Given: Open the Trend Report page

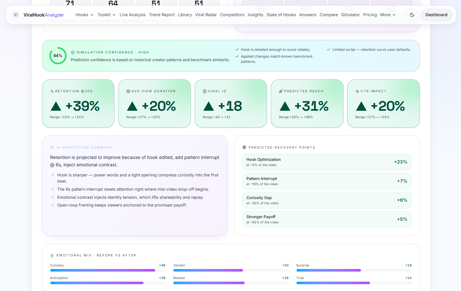Looking at the screenshot, I should [x=162, y=15].
